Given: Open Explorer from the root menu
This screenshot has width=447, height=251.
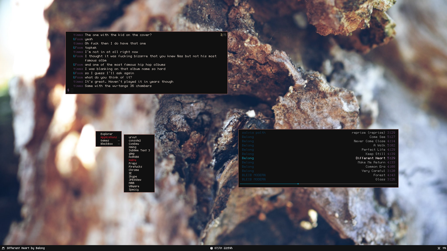Looking at the screenshot, I should click(x=107, y=134).
